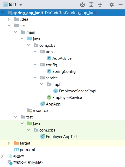Click the Expand All toolbar icon
The image size is (125, 167).
91,5
